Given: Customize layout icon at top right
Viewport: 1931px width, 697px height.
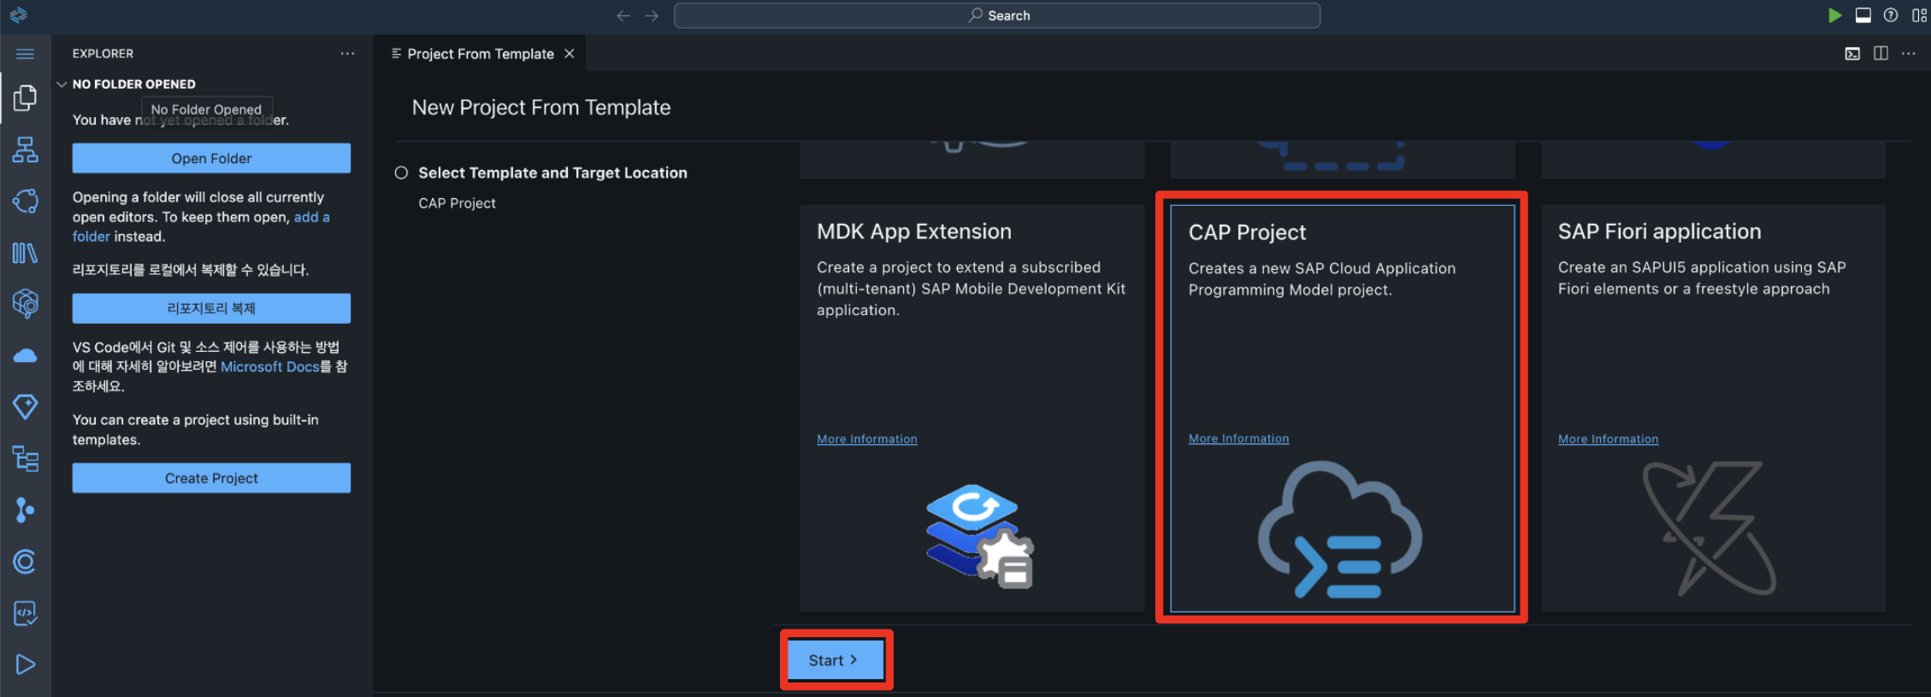Looking at the screenshot, I should tap(1919, 15).
